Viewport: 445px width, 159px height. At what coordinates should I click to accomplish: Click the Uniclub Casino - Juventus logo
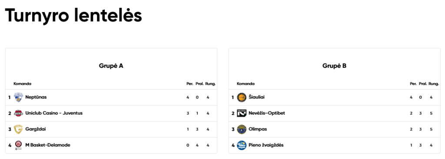(x=18, y=113)
